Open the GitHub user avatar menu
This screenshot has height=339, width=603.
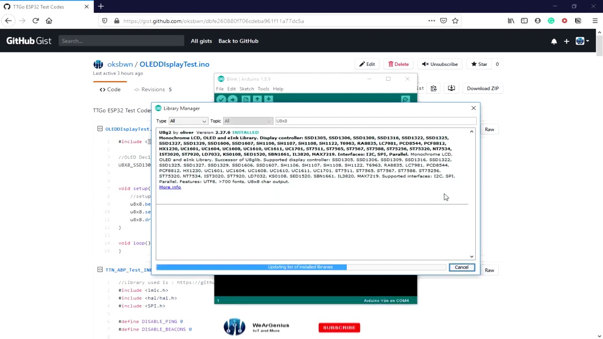pos(582,41)
